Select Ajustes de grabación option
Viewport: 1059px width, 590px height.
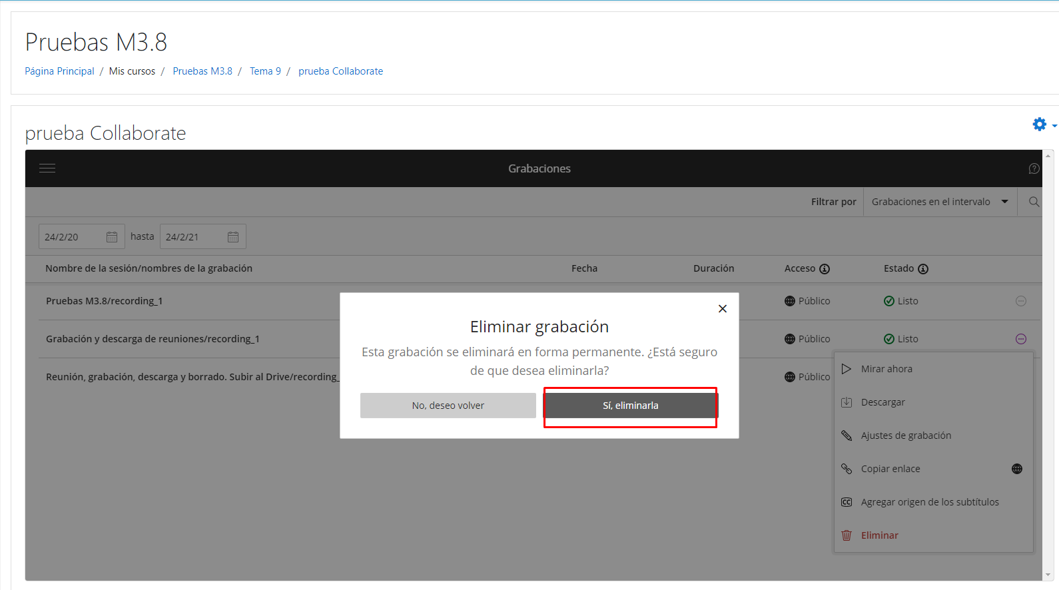906,436
